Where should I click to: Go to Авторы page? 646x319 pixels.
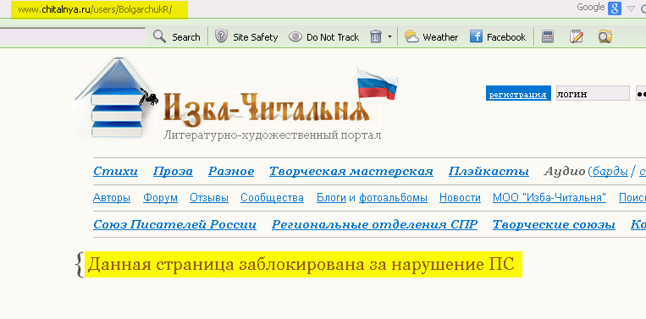(x=112, y=198)
